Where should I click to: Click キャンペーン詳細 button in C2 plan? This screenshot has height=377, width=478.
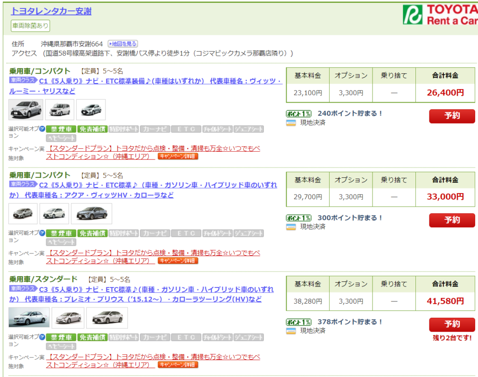178,260
